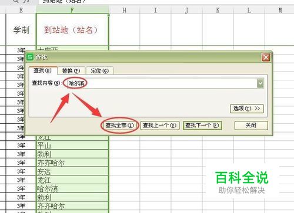Select column F header

[72, 10]
